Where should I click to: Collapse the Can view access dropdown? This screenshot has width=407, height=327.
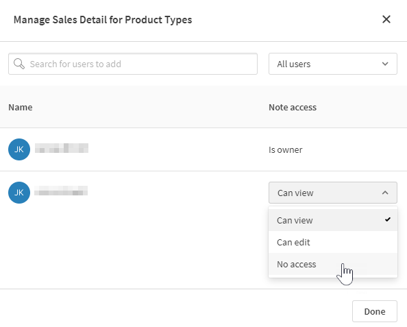click(333, 193)
